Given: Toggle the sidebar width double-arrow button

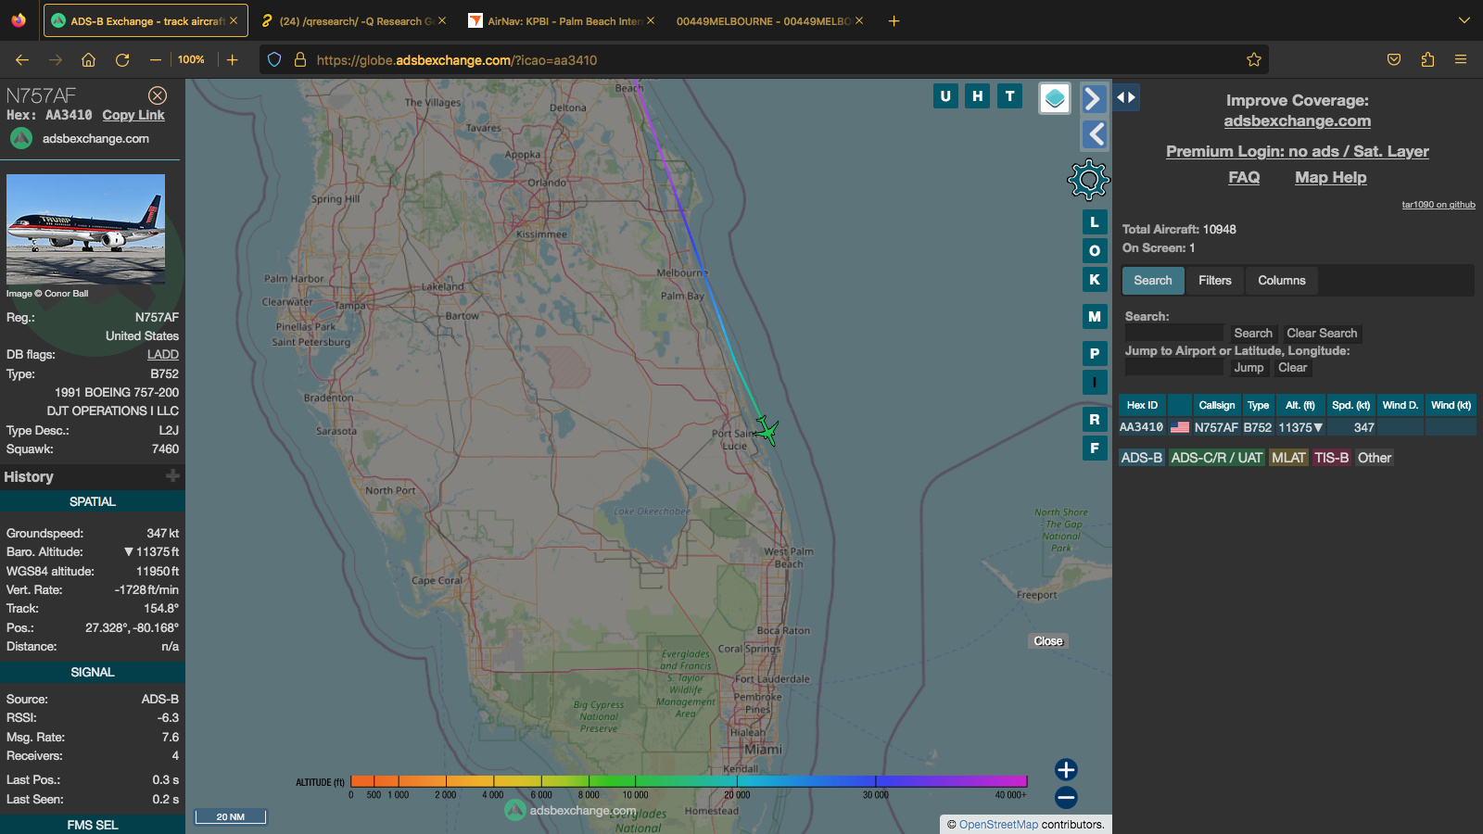Looking at the screenshot, I should click(1126, 97).
